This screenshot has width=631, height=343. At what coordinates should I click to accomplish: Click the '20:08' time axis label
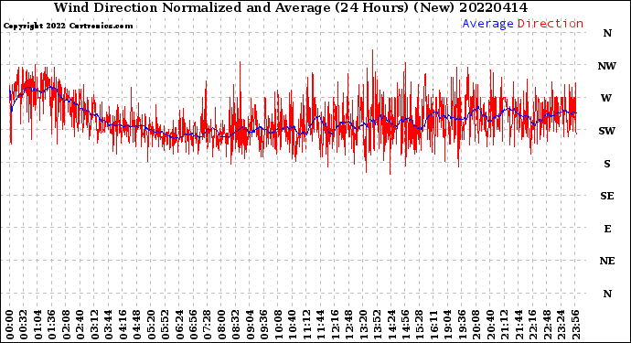click(476, 325)
